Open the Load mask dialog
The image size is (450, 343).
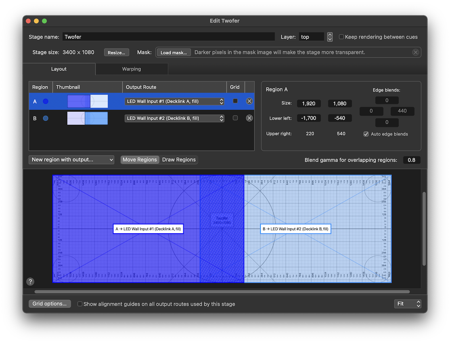click(x=173, y=52)
